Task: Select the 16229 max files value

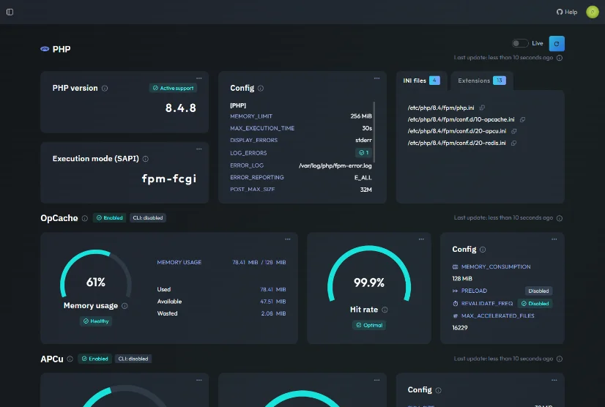Action: pyautogui.click(x=460, y=328)
